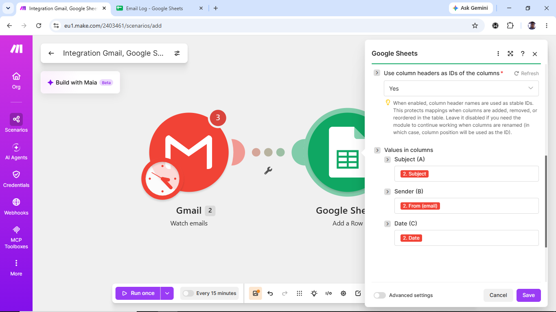This screenshot has height=312, width=556.
Task: Open Credentials in the sidebar
Action: pos(16,179)
